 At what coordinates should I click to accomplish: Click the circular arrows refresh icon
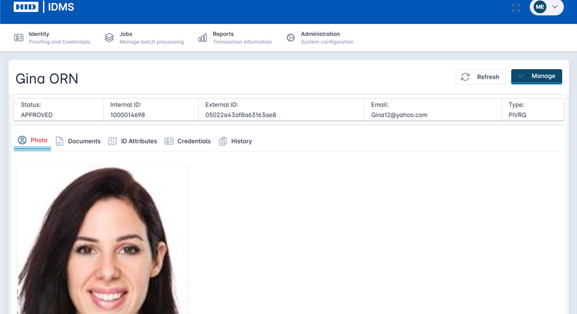[465, 77]
